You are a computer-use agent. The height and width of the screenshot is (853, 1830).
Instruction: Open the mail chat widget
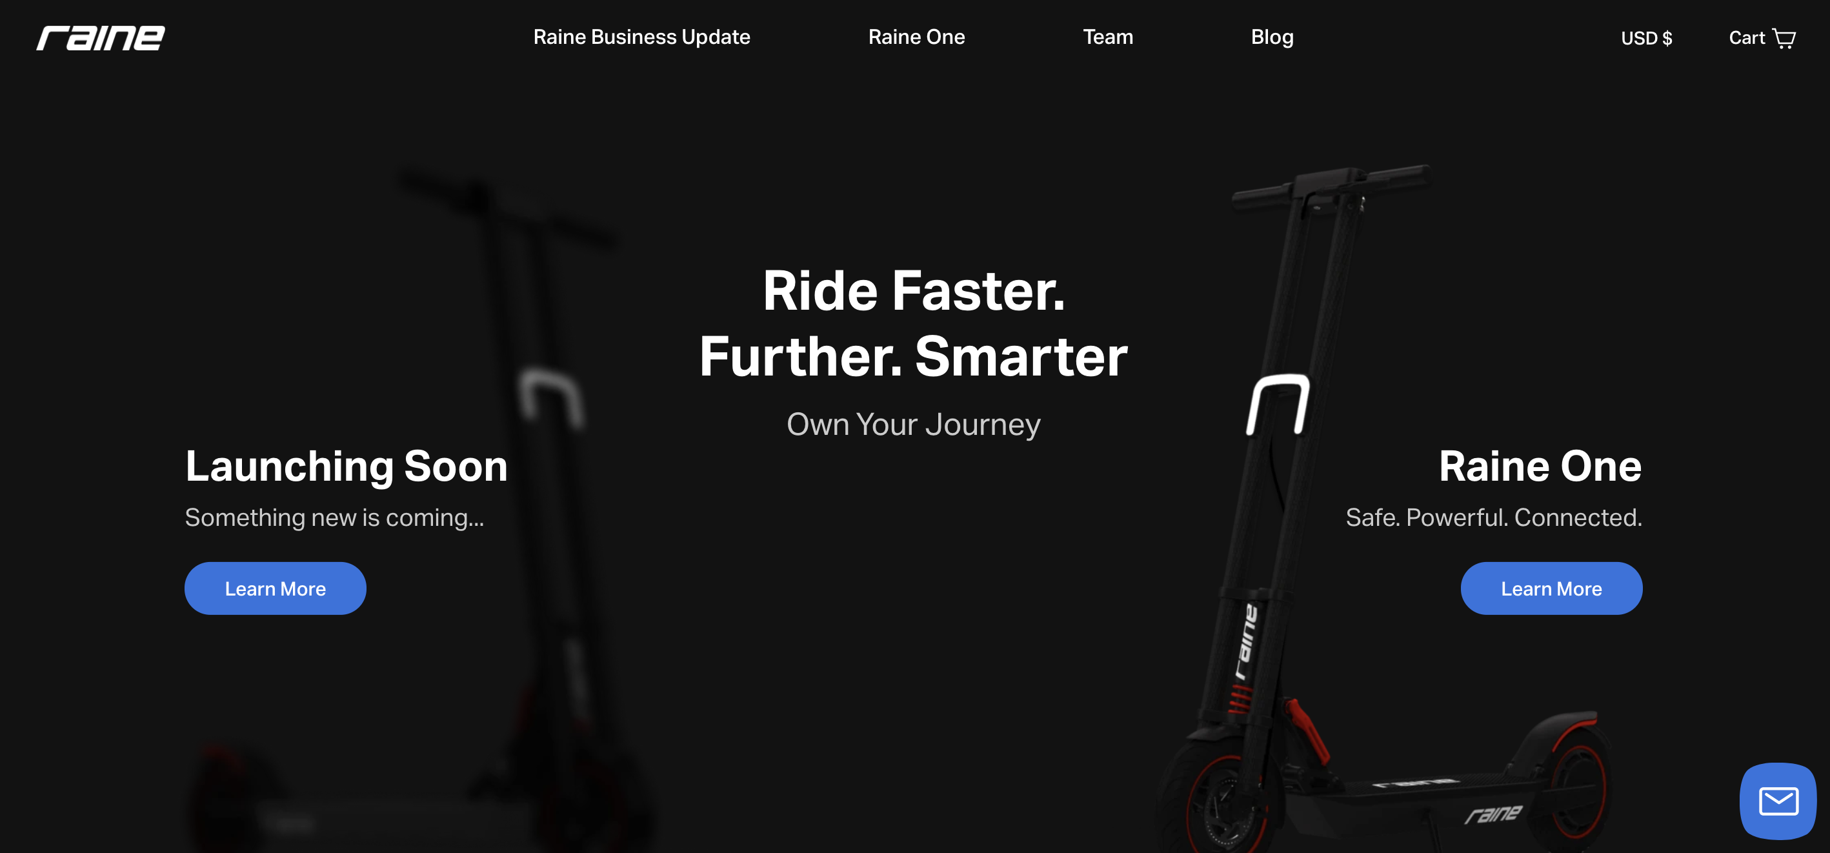click(x=1778, y=801)
